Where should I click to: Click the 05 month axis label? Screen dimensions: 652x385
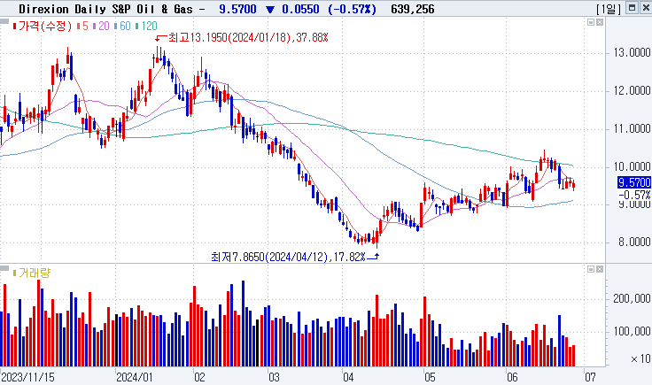coord(430,377)
